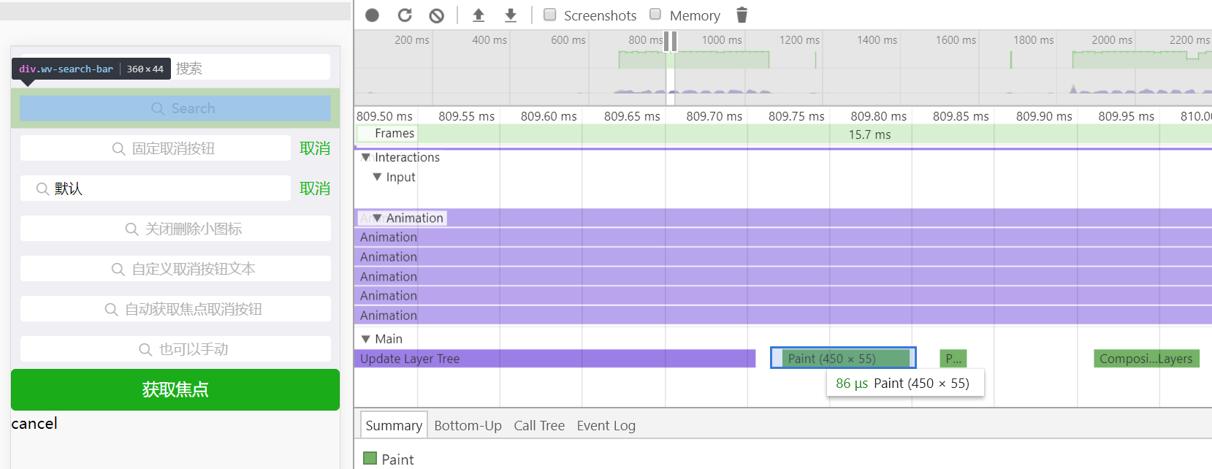Open the Summary tab

[394, 425]
